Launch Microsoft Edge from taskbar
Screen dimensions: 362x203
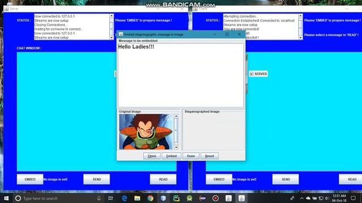coord(124,198)
